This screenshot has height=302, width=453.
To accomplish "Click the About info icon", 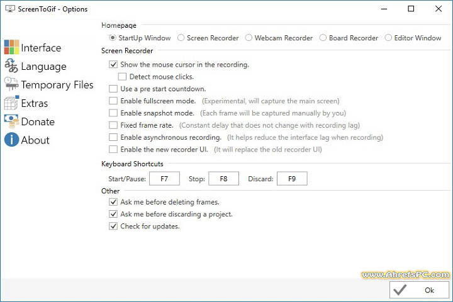I will tap(11, 140).
